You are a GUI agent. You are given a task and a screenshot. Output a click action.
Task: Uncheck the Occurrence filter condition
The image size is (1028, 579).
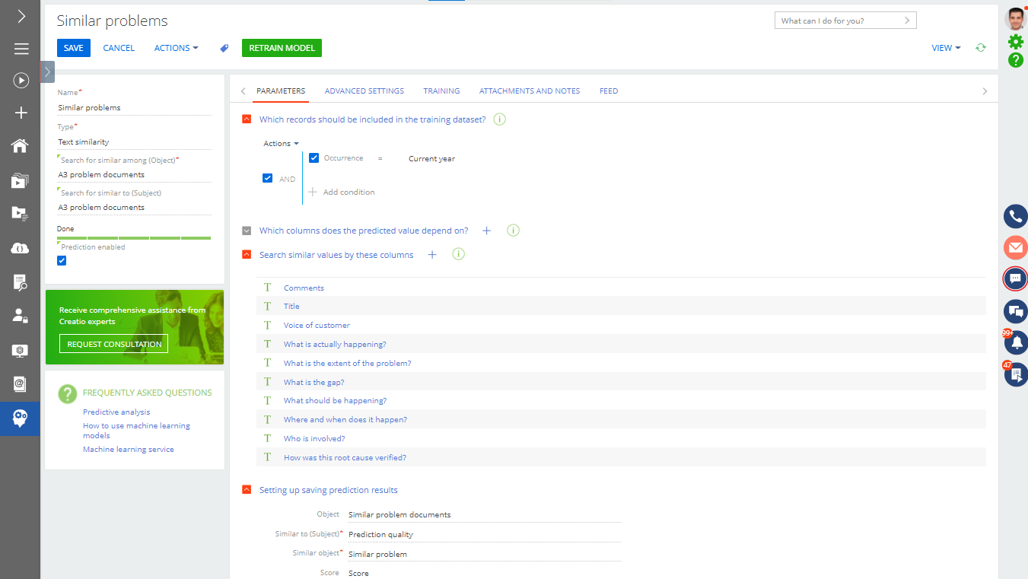313,157
